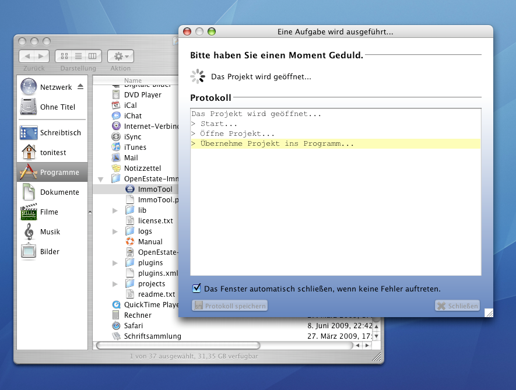This screenshot has width=516, height=390.
Task: Uncheck the auto-close window checkbox
Action: point(196,288)
